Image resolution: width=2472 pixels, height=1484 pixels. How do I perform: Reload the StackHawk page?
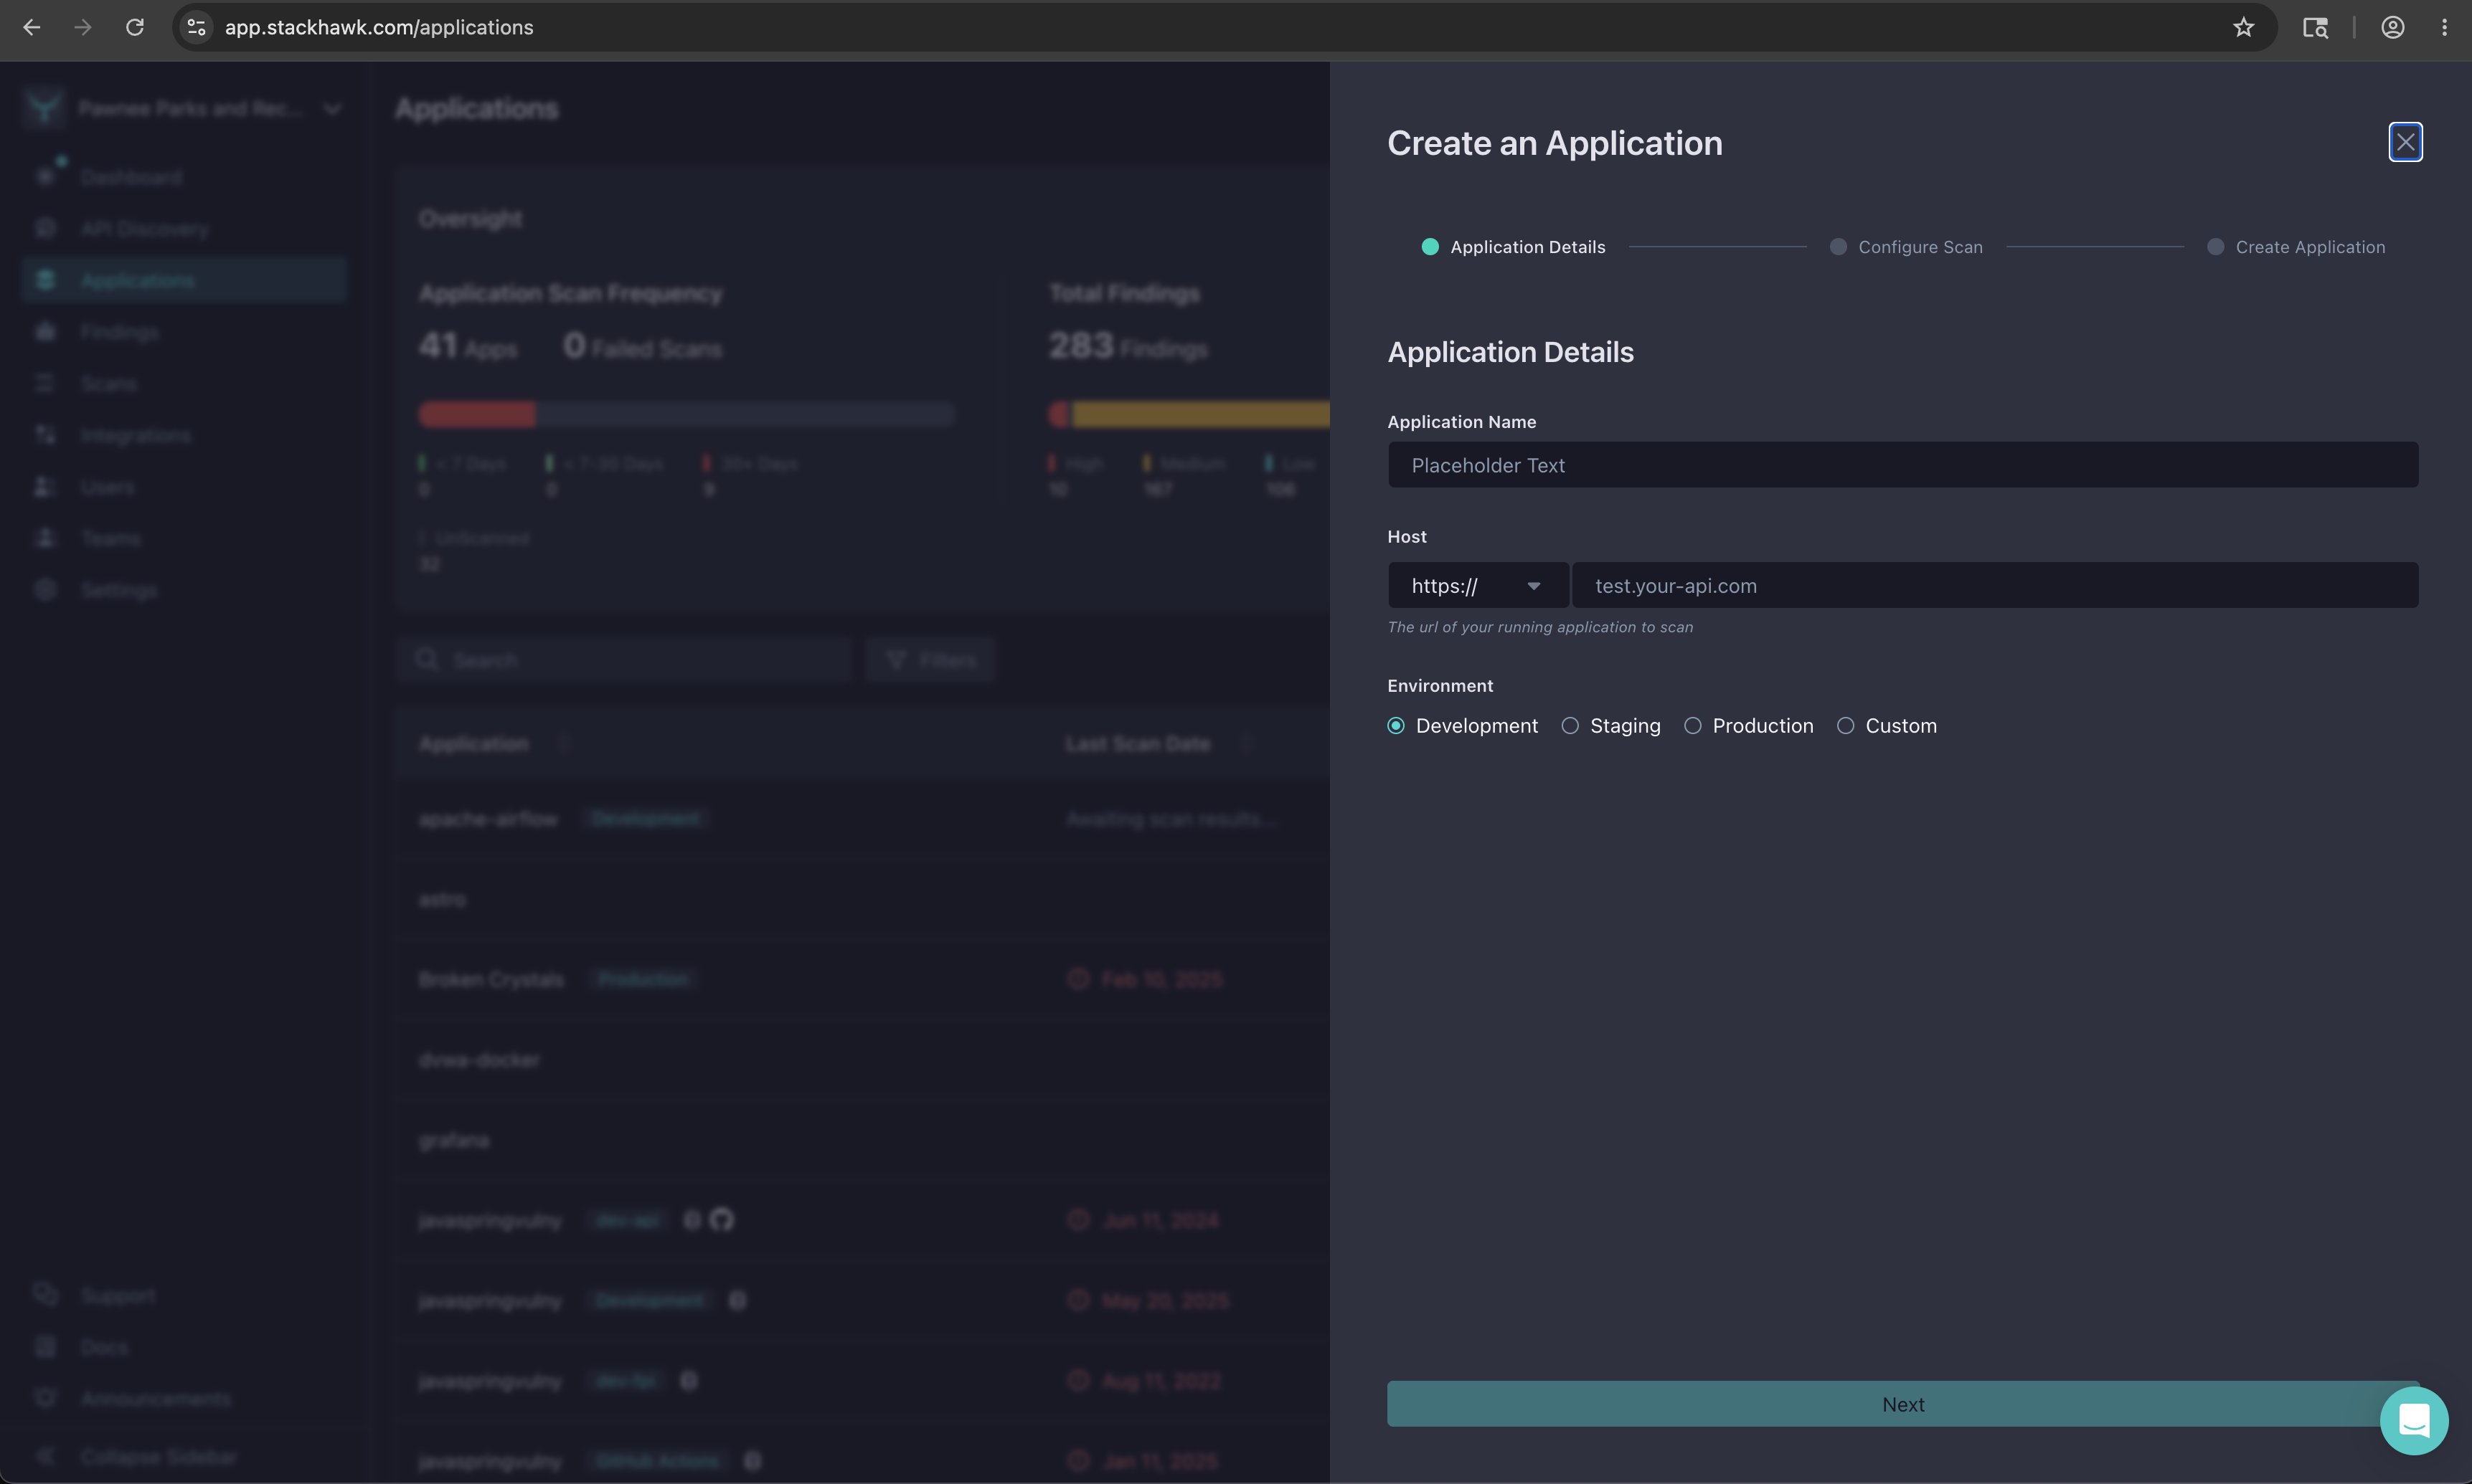(135, 27)
